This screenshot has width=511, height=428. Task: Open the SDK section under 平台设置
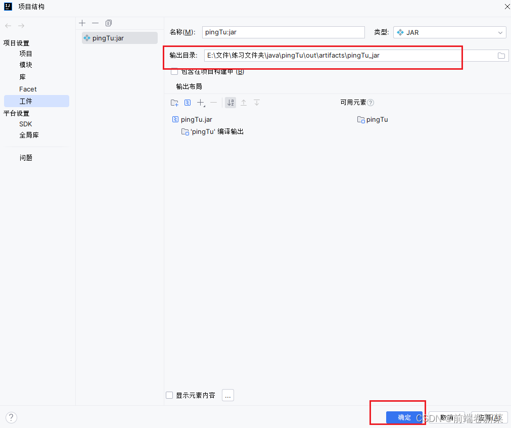(x=25, y=124)
